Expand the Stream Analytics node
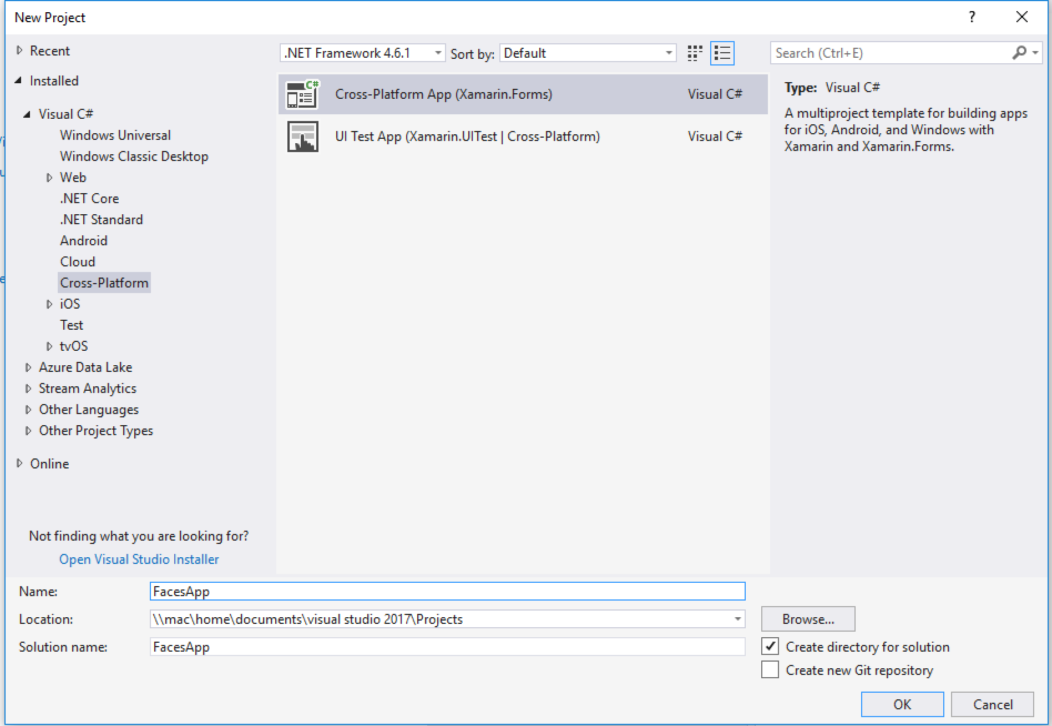 28,389
